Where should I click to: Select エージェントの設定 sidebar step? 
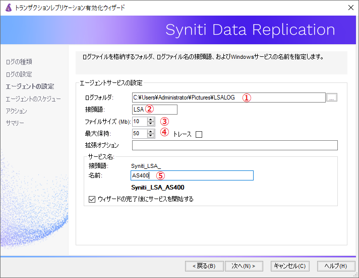(30, 86)
